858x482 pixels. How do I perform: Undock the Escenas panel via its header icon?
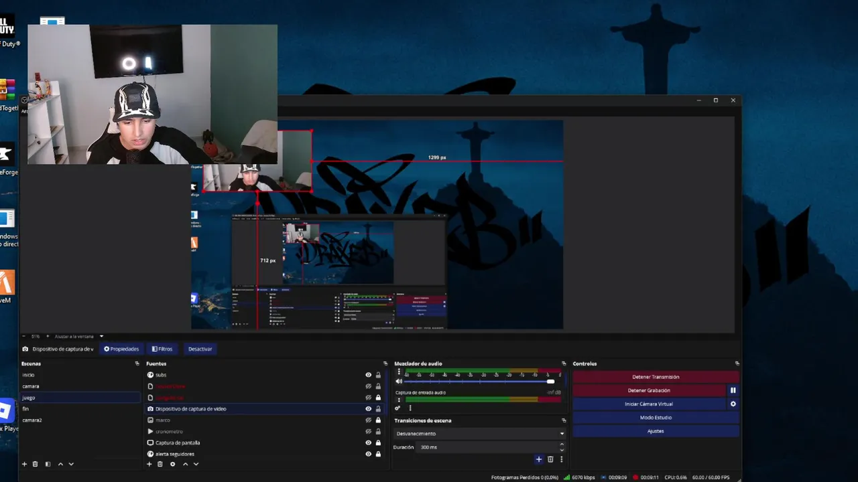[x=137, y=364]
